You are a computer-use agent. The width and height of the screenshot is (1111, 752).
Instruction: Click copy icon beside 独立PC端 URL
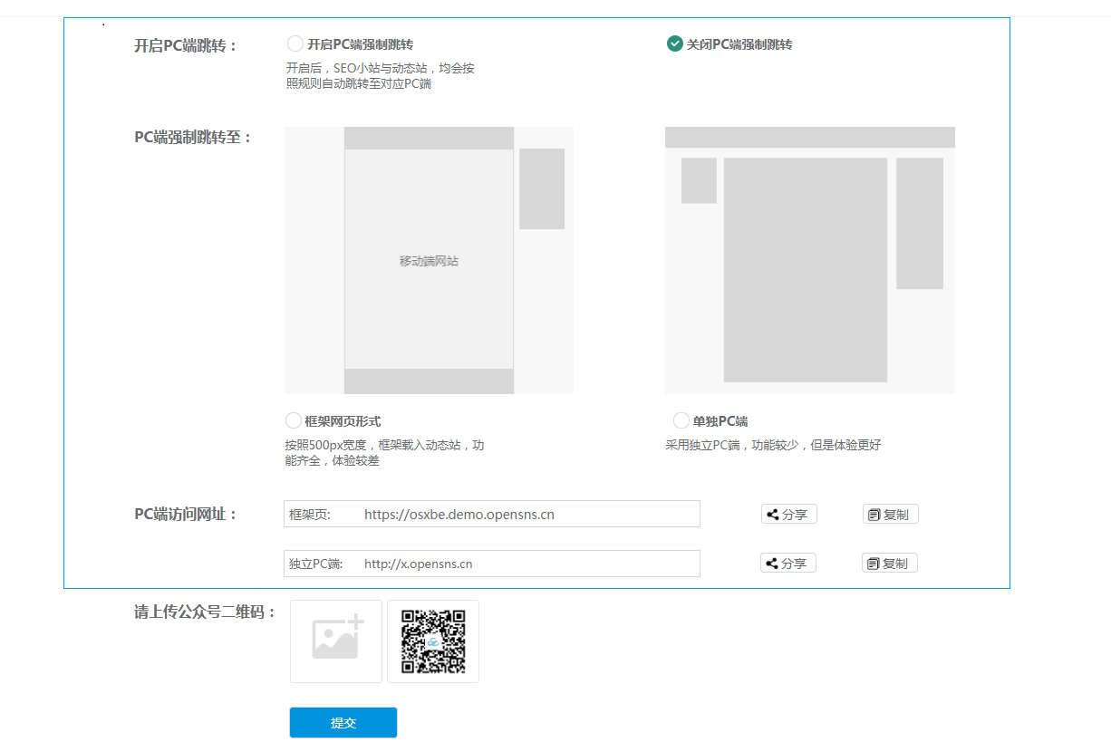(873, 564)
